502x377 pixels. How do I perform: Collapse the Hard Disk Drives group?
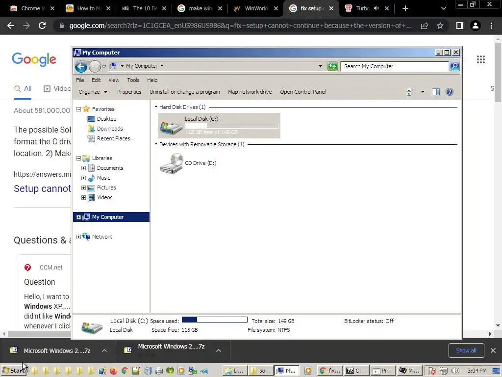click(156, 107)
